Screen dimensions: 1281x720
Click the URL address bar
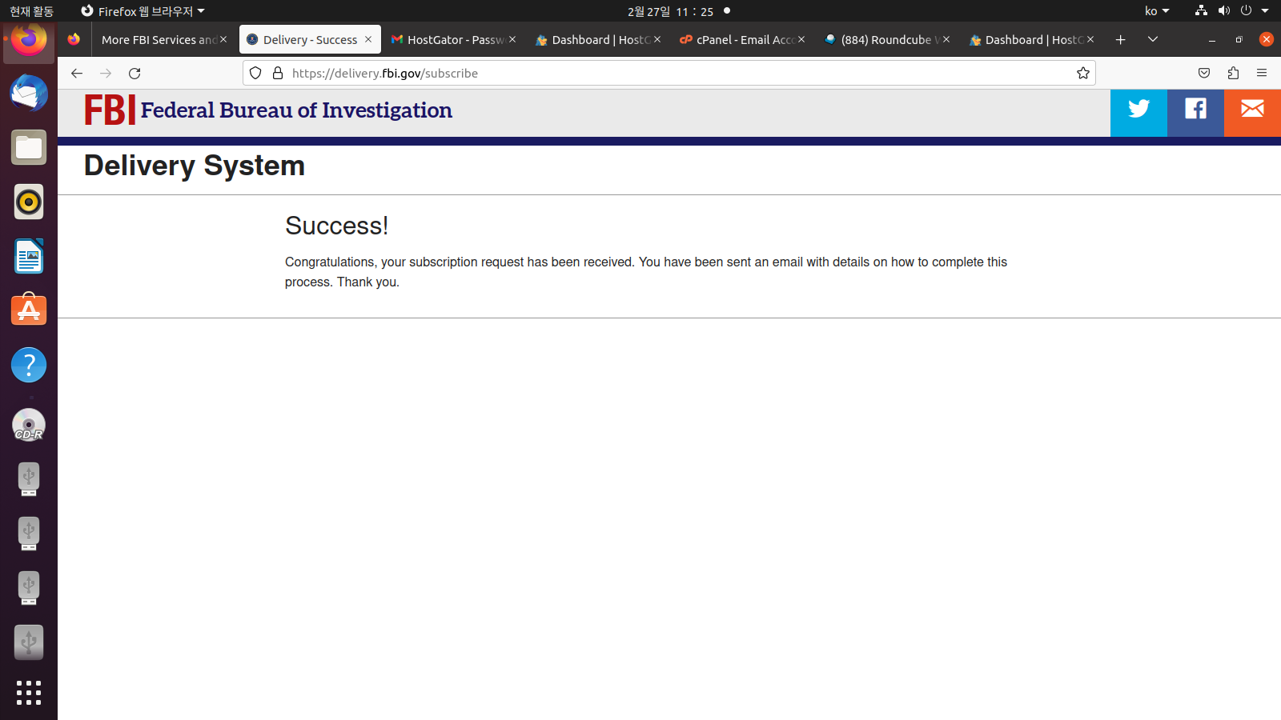pyautogui.click(x=673, y=74)
